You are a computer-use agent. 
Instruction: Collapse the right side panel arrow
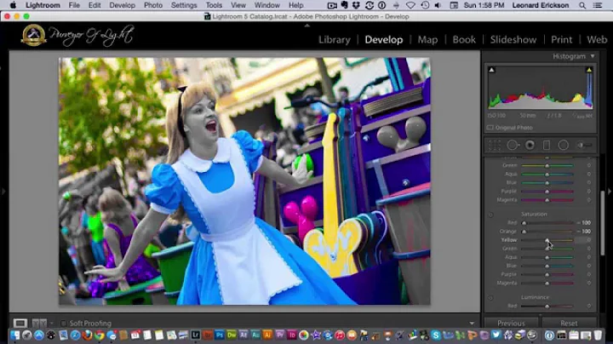pos(609,192)
